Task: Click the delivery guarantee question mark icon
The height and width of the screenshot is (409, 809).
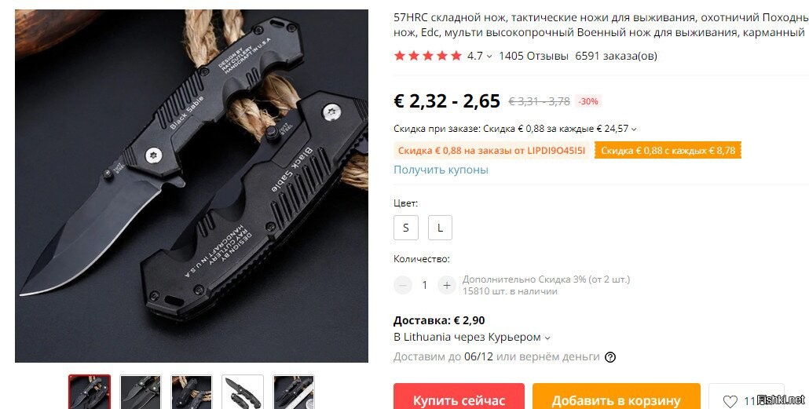Action: 609,357
